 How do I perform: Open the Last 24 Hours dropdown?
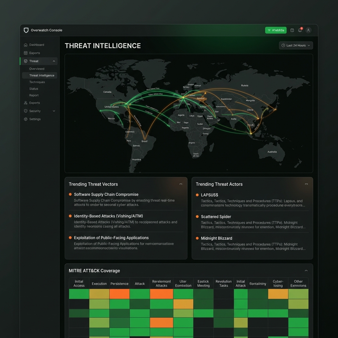[x=296, y=46]
